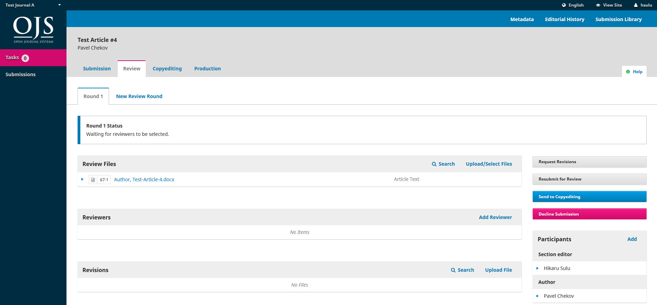This screenshot has width=657, height=305.
Task: Click the eye icon for View Site
Action: click(x=598, y=5)
